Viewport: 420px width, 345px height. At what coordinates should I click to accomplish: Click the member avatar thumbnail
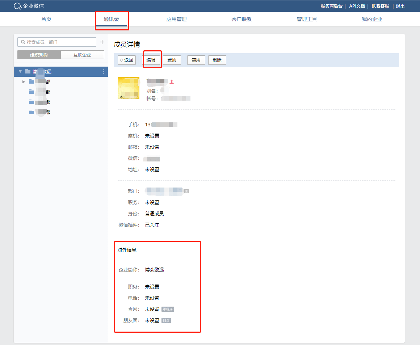coord(129,88)
